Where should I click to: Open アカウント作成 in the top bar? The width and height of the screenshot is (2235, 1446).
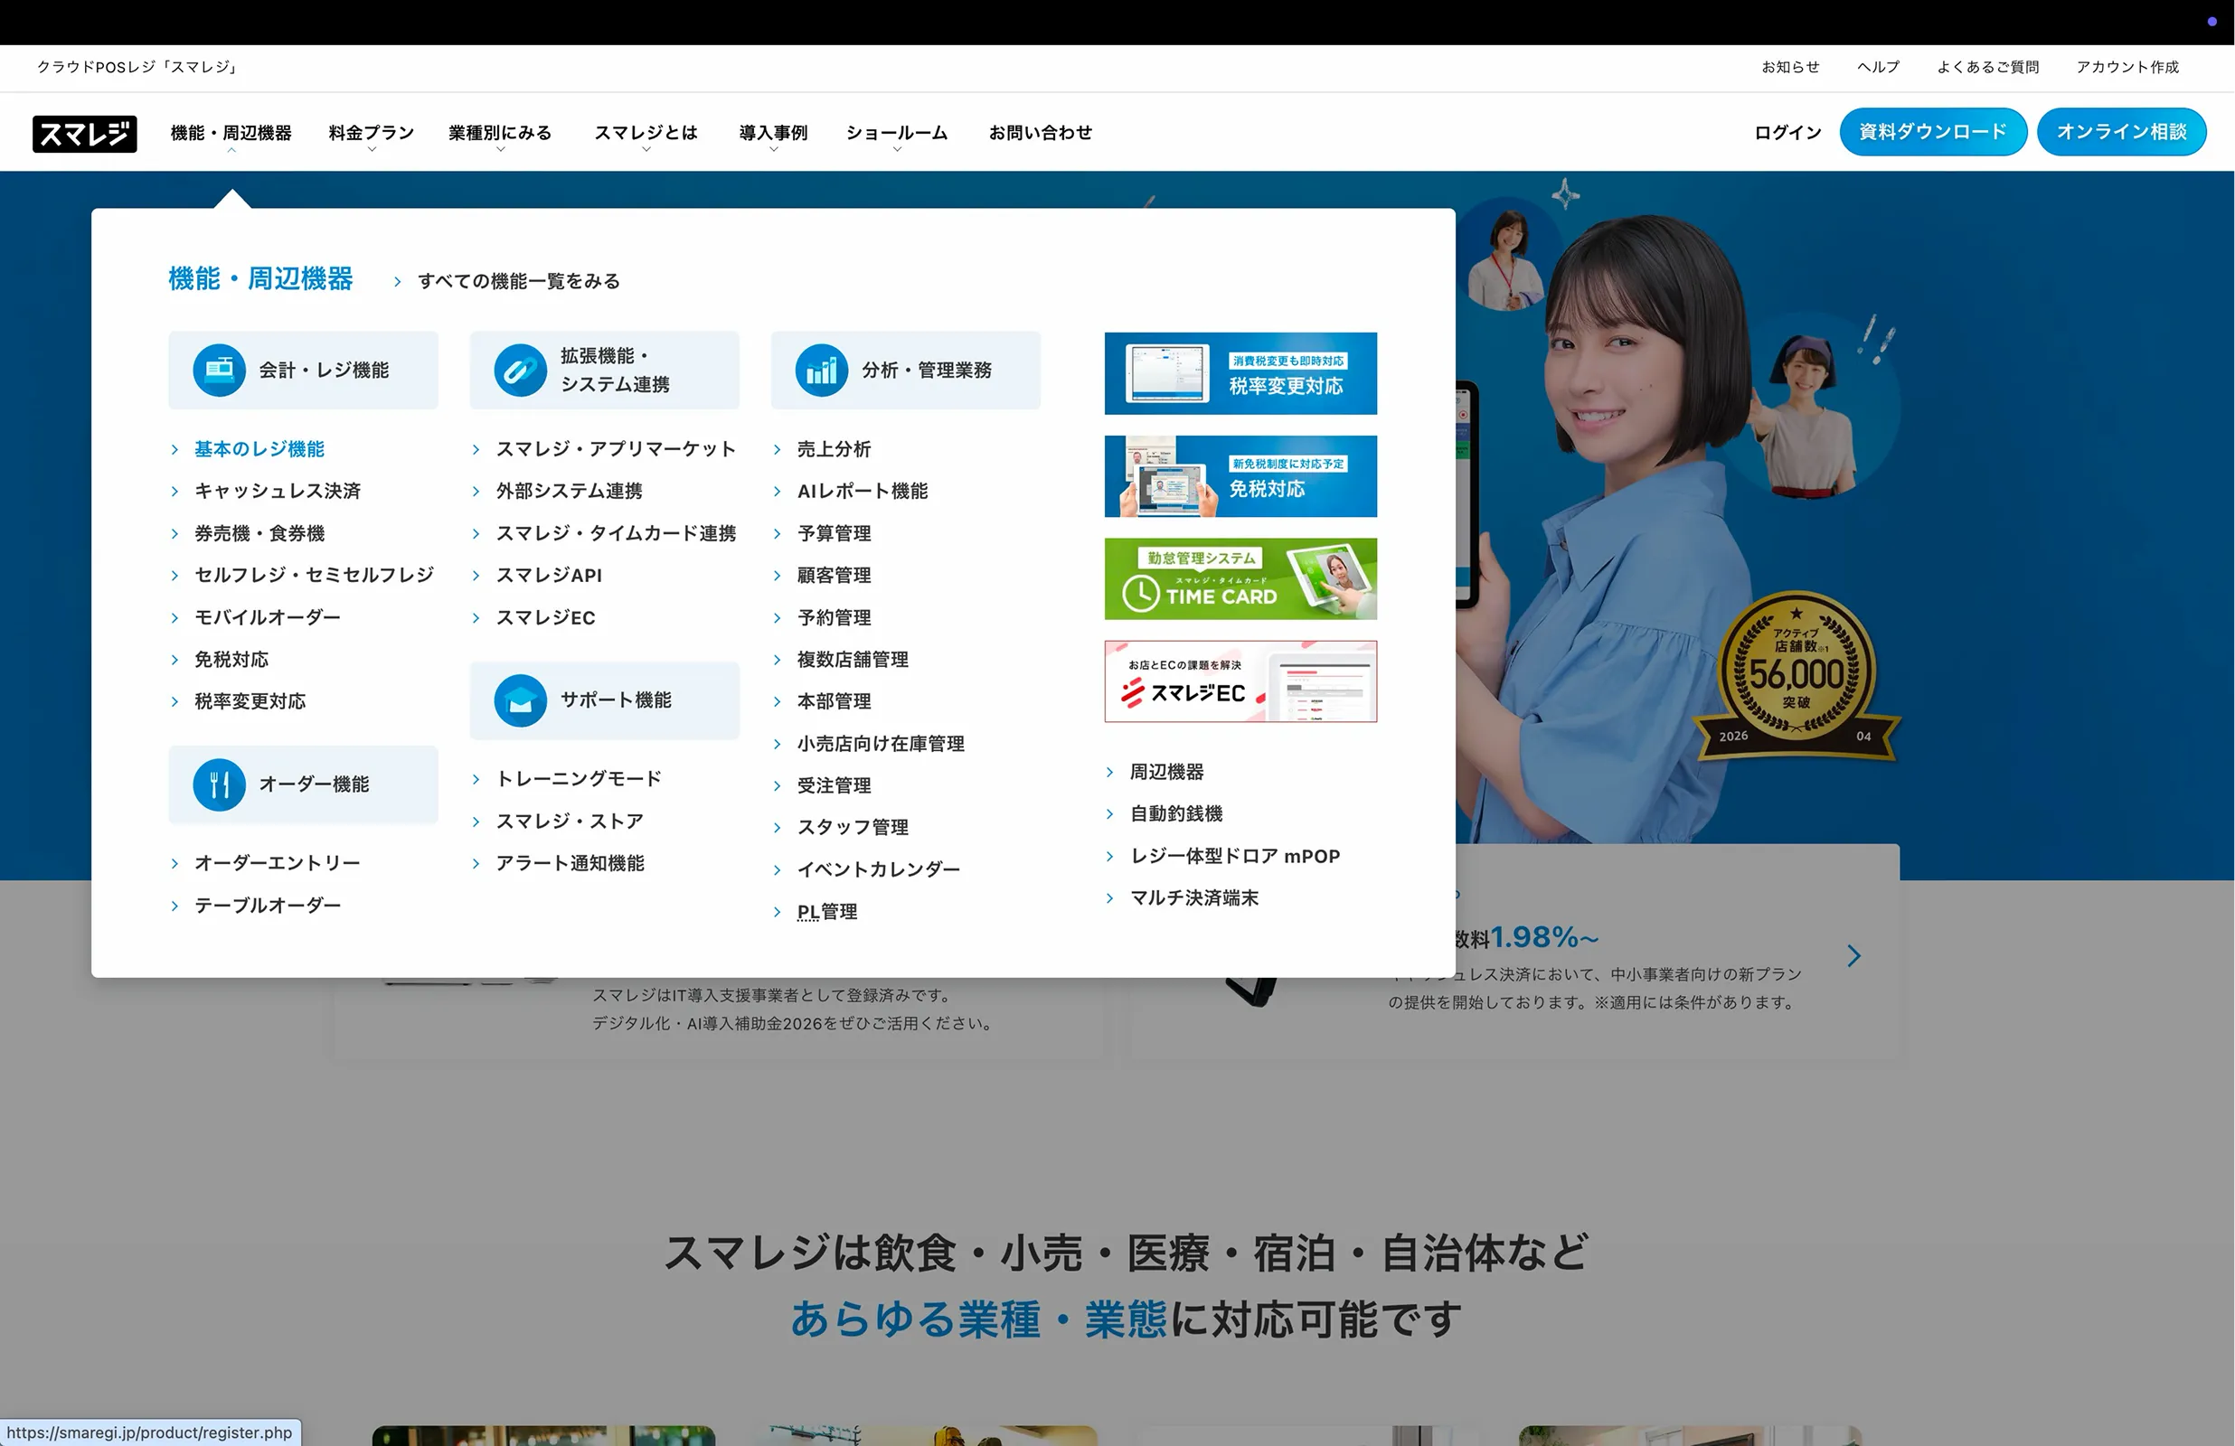coord(2128,67)
